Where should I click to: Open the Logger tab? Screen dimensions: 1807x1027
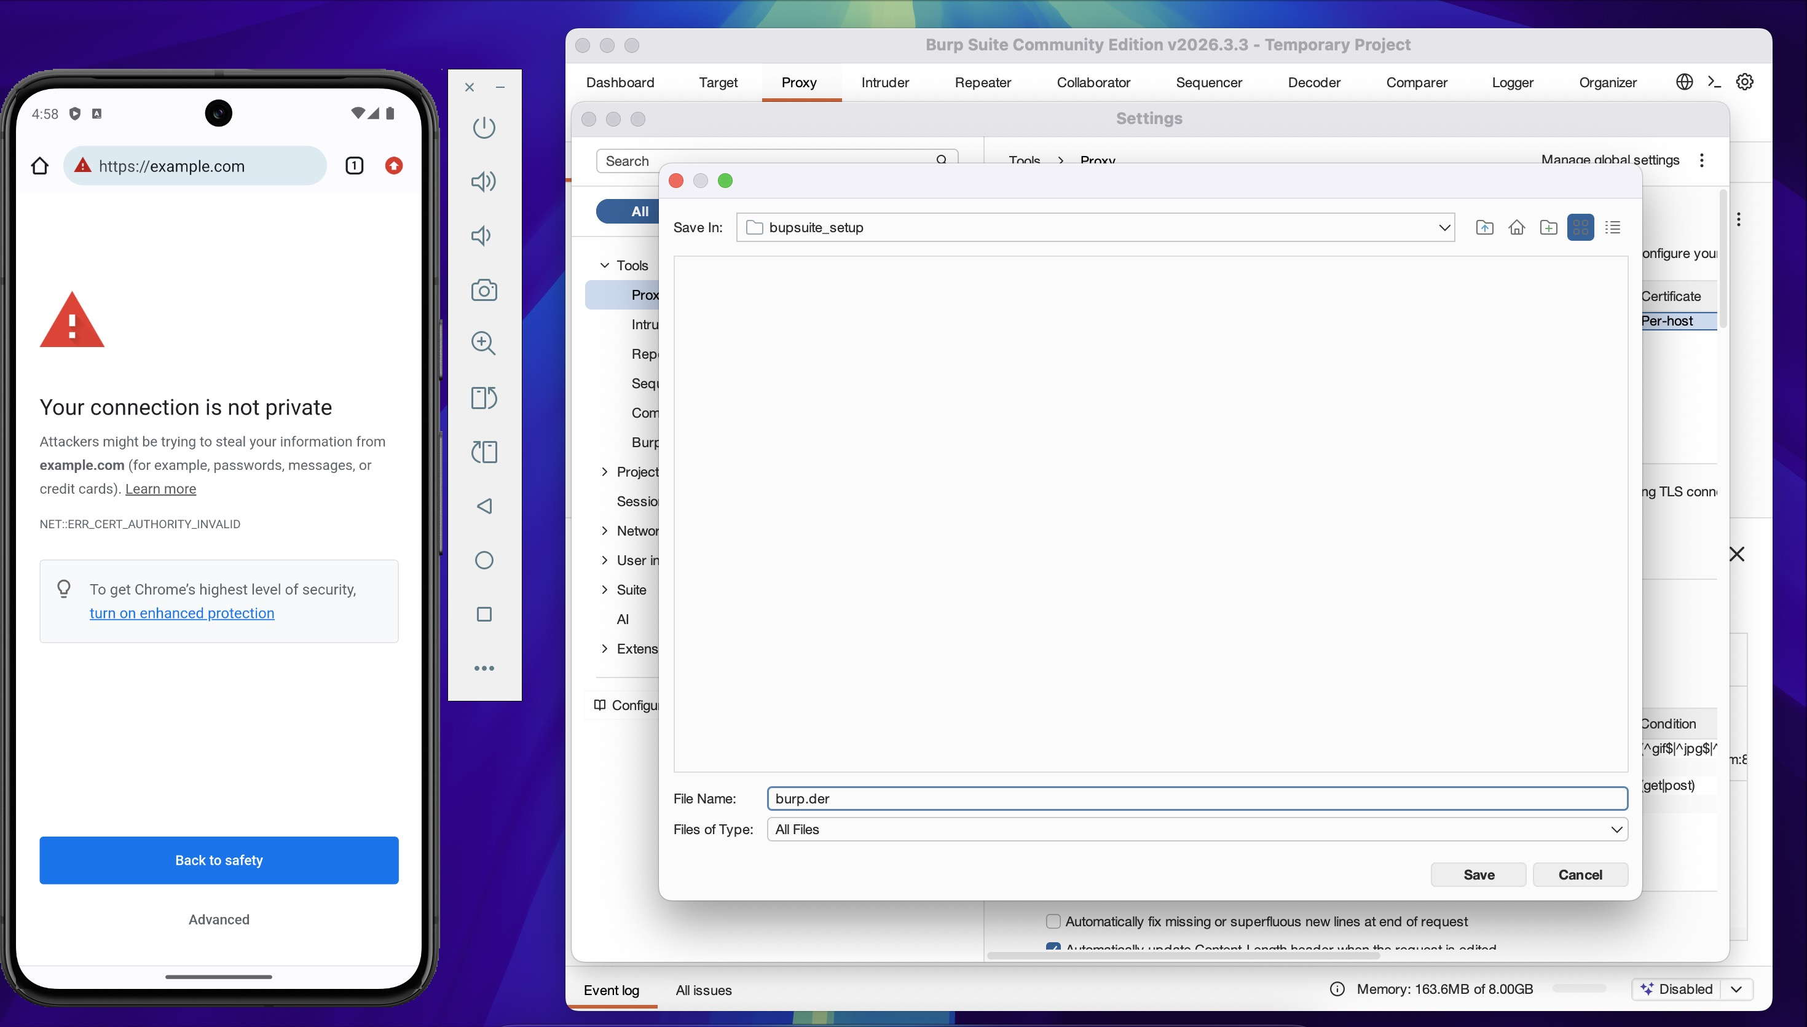(1512, 82)
